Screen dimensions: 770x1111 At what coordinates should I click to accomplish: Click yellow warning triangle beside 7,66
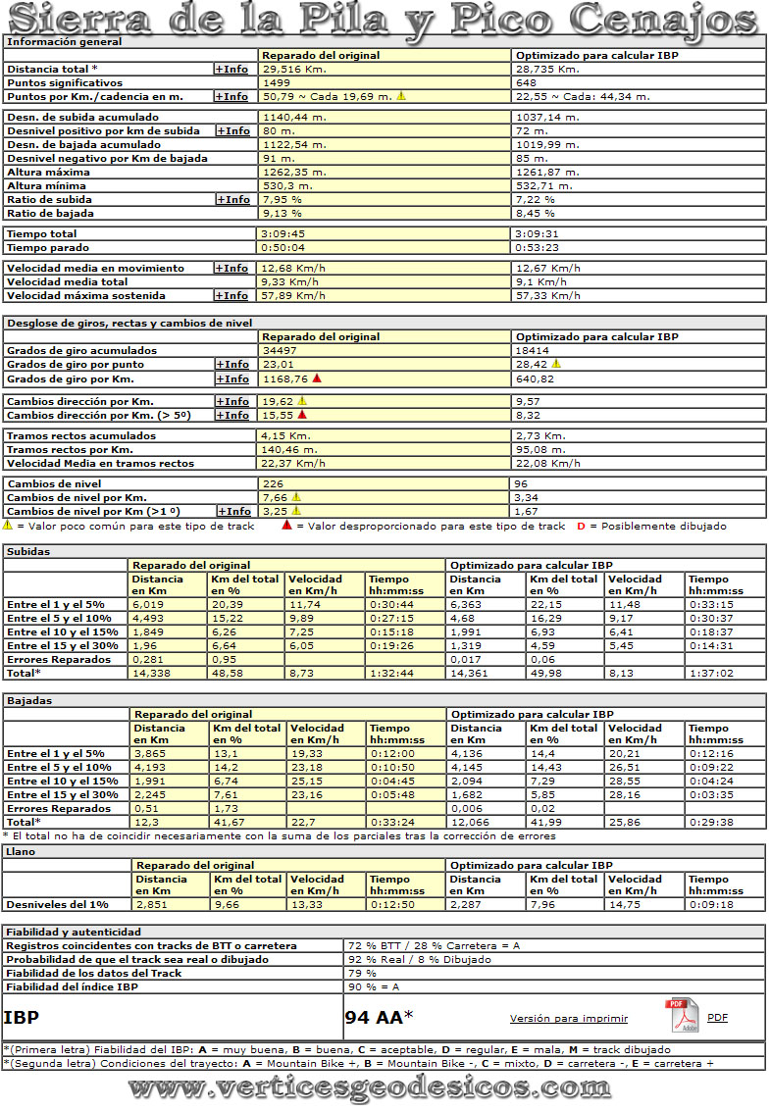296,497
